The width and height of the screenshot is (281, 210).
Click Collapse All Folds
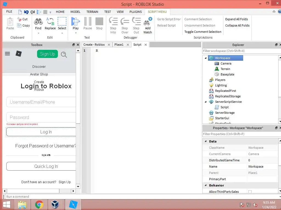pyautogui.click(x=237, y=25)
